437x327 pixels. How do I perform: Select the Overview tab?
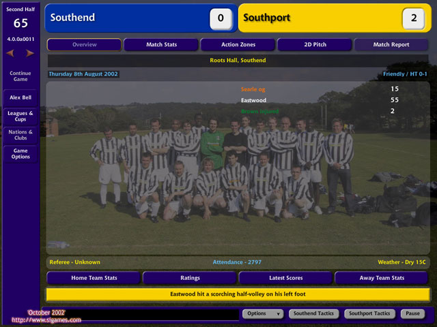click(84, 44)
